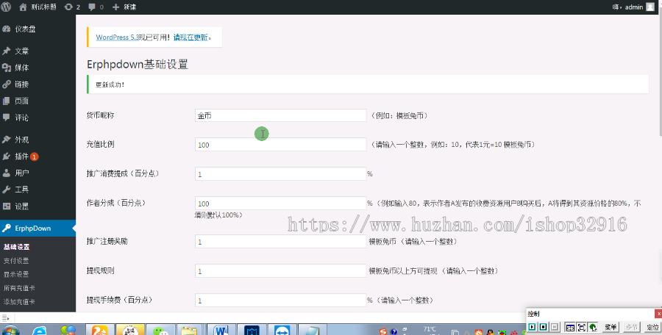The height and width of the screenshot is (335, 662).
Task: Click the fullscreen frame icon in 控制 panel
Action: [581, 327]
